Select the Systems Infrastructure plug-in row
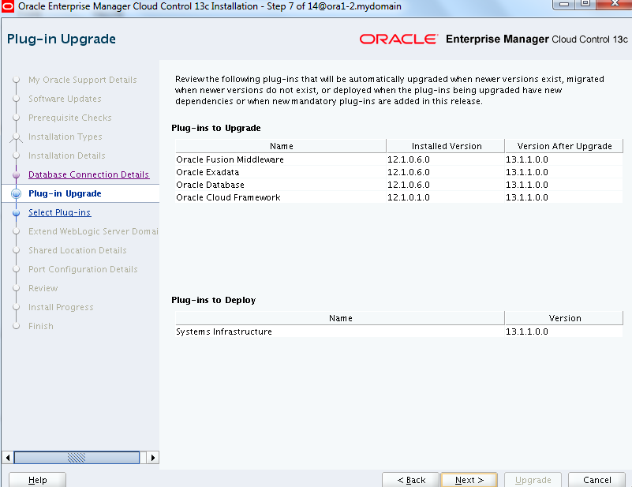The width and height of the screenshot is (632, 487). coord(224,332)
